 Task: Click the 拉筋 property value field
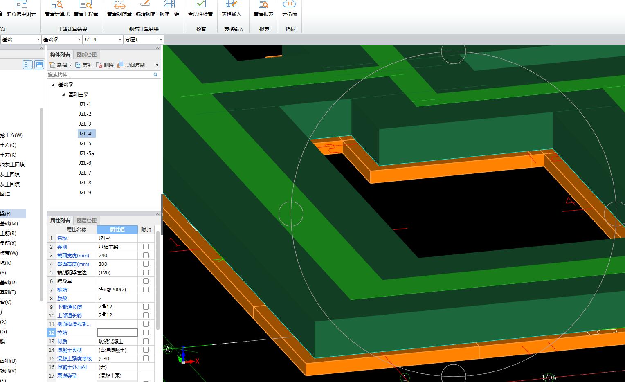[x=117, y=333]
